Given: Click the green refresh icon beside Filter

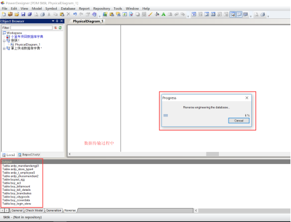Looking at the screenshot, I should click(61, 27).
